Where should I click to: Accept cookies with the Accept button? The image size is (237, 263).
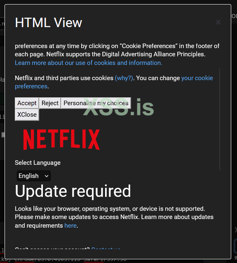27,103
